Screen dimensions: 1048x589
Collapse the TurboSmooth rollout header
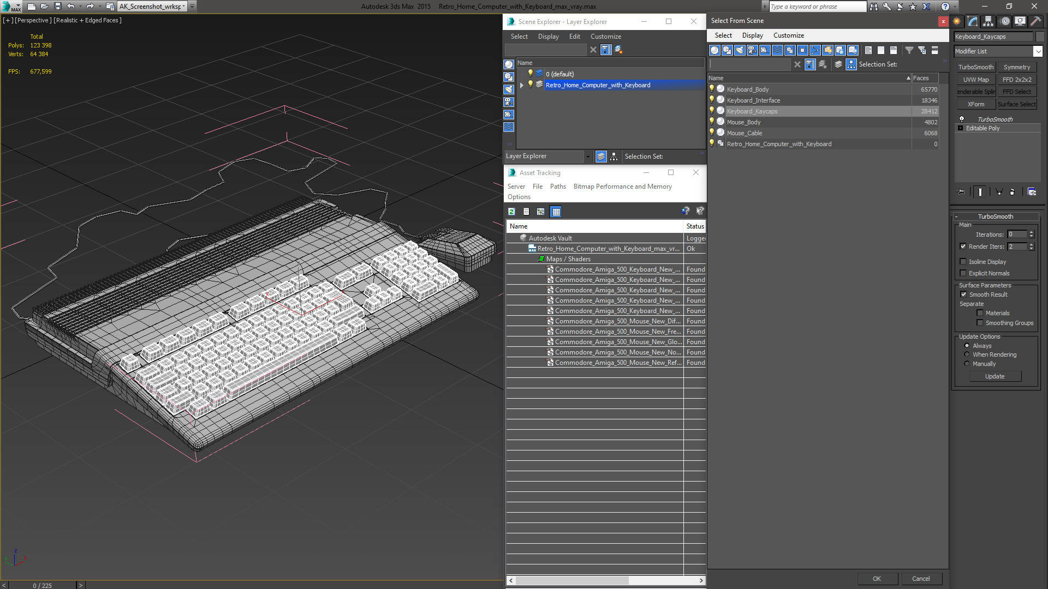click(996, 217)
